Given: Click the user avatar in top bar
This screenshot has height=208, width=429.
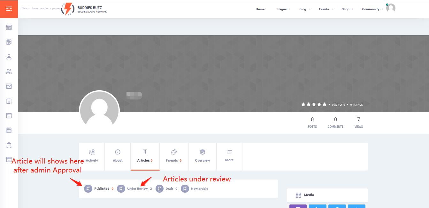Looking at the screenshot, I should (391, 8).
